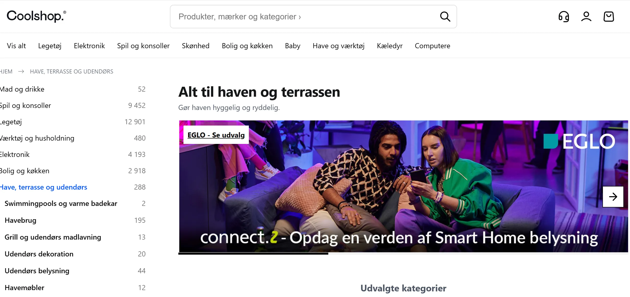The image size is (630, 297).
Task: Open the shopping bag cart icon
Action: [x=609, y=17]
